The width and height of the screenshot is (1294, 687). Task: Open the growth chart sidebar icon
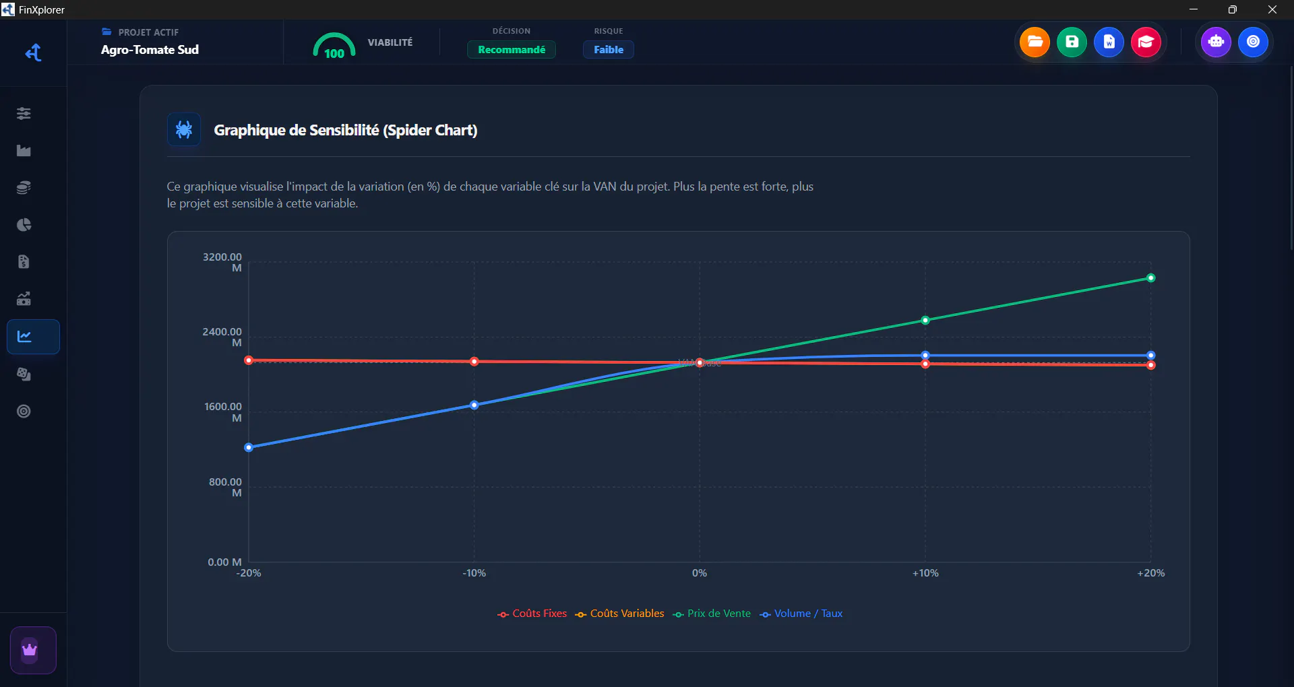[24, 298]
